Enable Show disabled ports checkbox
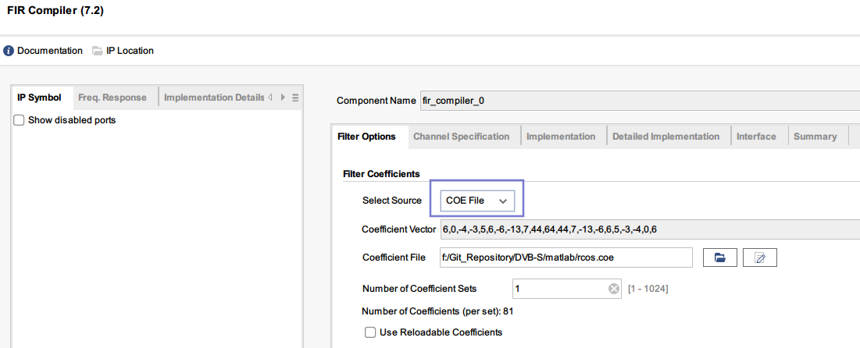Image resolution: width=860 pixels, height=348 pixels. [20, 120]
